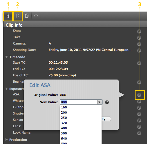Edit the Camera field pencil
The height and width of the screenshot is (144, 148).
[139, 44]
